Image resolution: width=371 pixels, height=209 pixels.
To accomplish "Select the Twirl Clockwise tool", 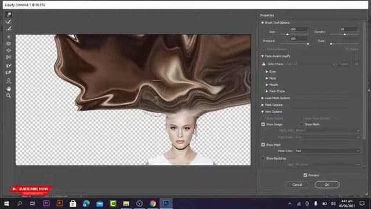I will point(9,37).
